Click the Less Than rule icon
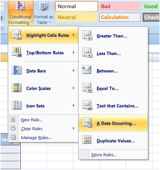 (87, 53)
